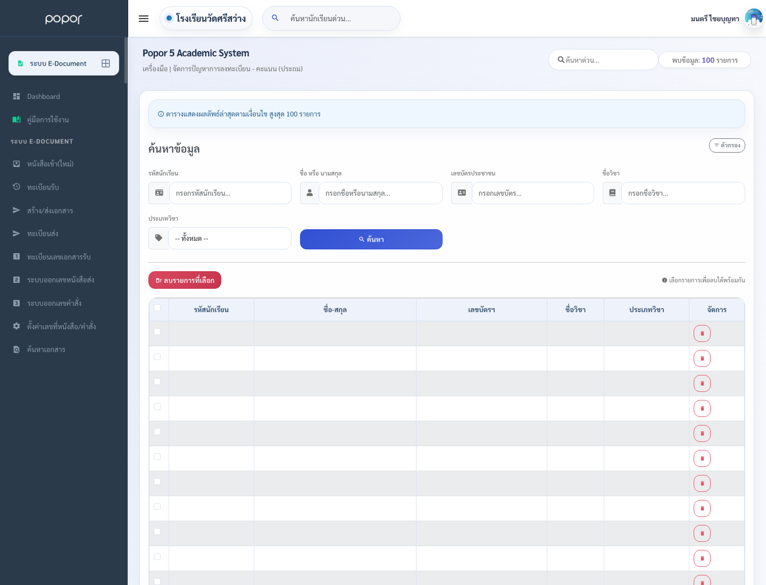This screenshot has width=766, height=585.
Task: Click the sidebar vertical scrollbar
Action: click(126, 60)
